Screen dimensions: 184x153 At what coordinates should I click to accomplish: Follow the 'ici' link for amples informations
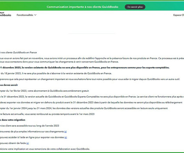(x=66, y=132)
